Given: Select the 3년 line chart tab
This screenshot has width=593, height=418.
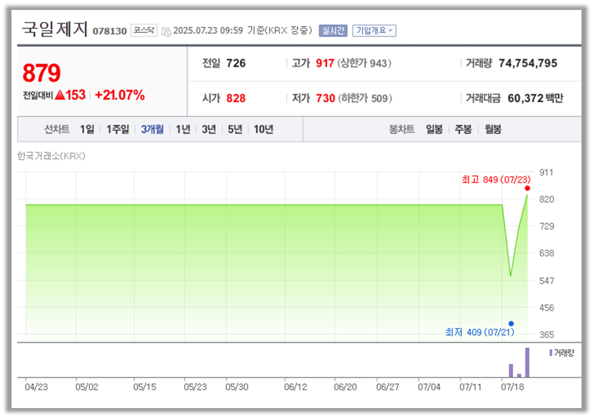Looking at the screenshot, I should [x=209, y=129].
